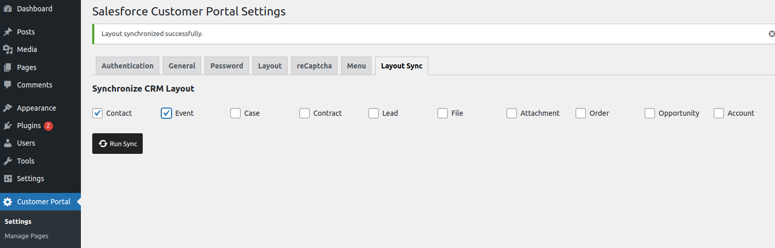775x248 pixels.
Task: Click the Appearance paintbrush icon
Action: pos(8,108)
